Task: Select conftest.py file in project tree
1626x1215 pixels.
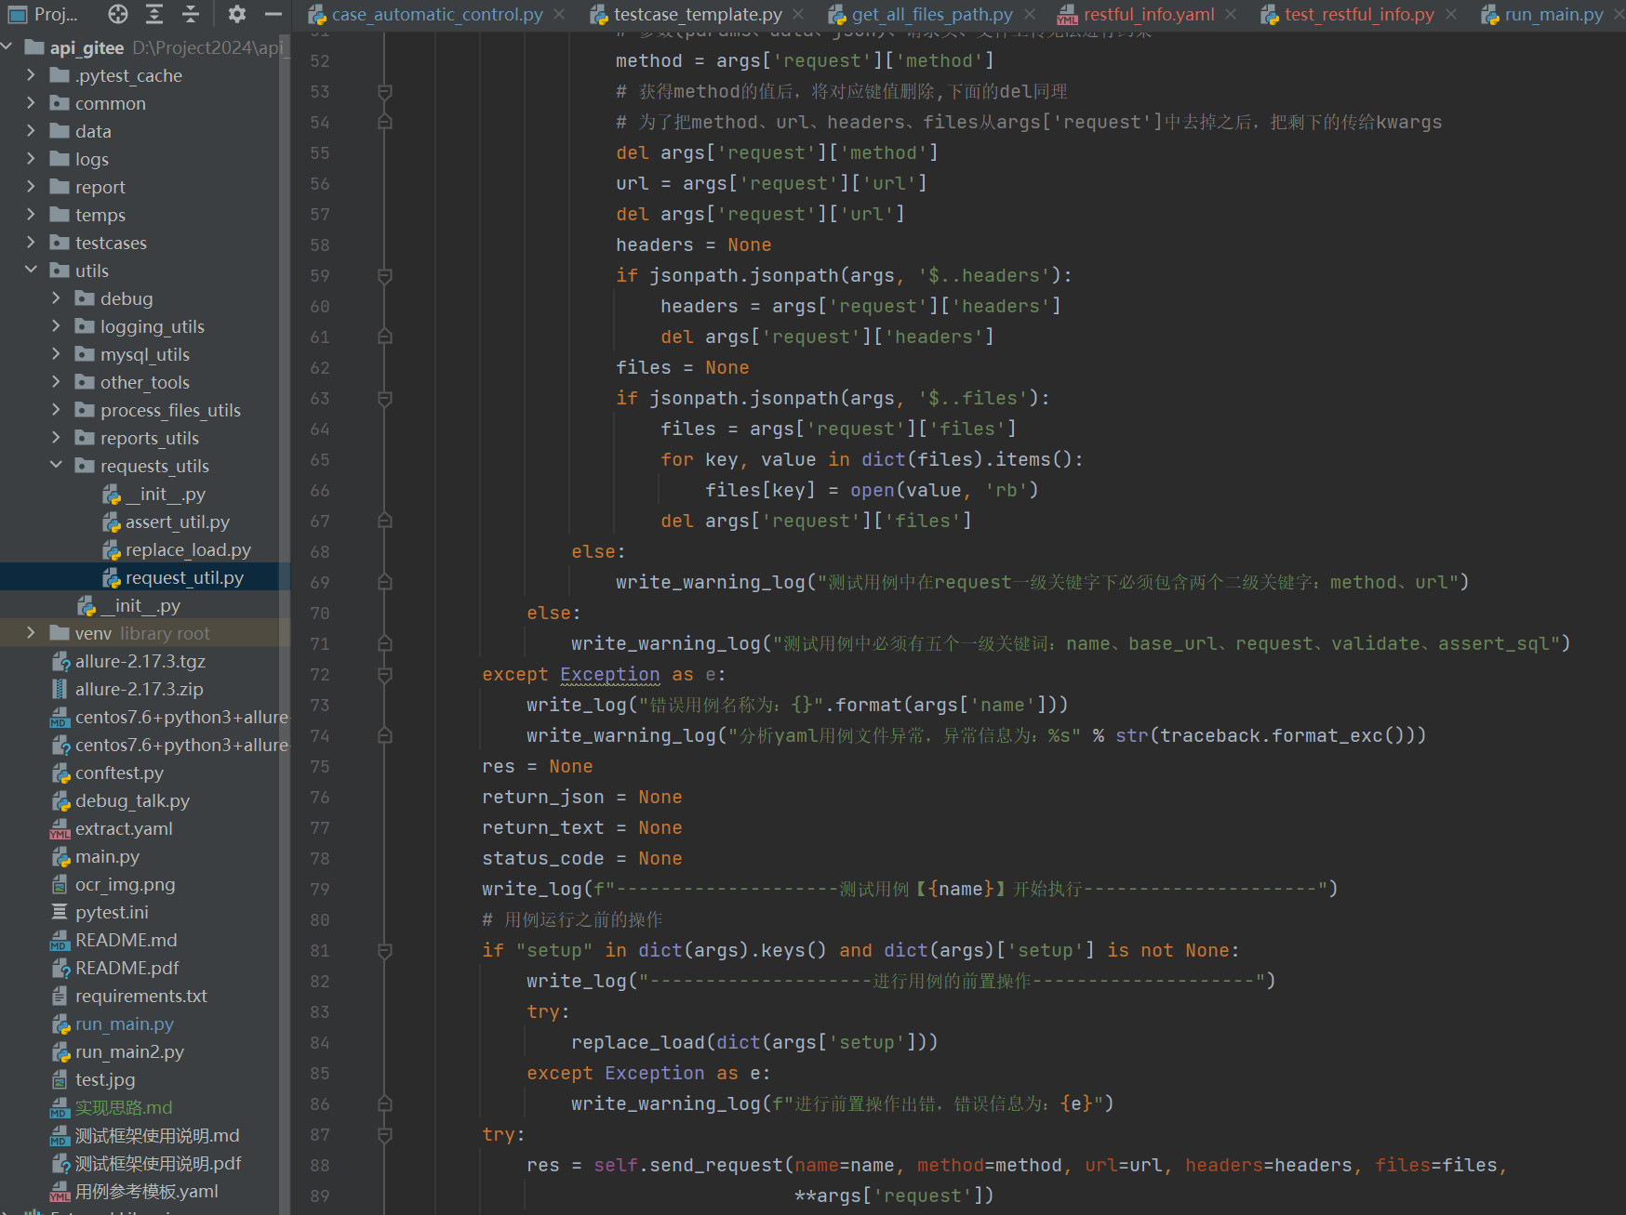Action: 119,773
